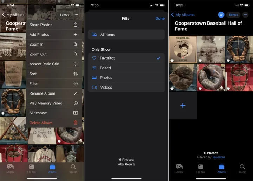This screenshot has height=181, width=253.
Task: Enable the Videos filter option
Action: (126, 88)
